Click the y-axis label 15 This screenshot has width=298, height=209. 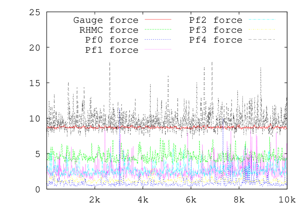tap(35, 83)
